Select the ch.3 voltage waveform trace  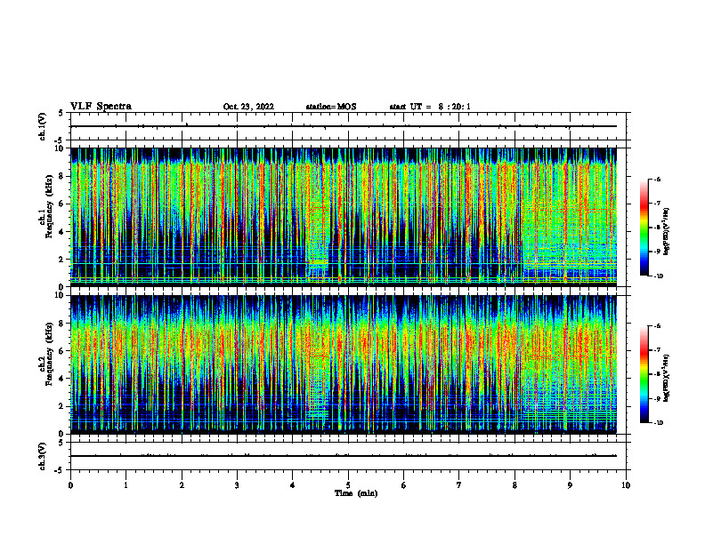344,456
